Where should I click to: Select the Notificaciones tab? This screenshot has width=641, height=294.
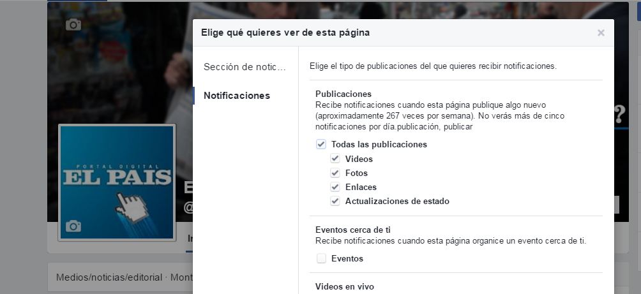tap(237, 96)
